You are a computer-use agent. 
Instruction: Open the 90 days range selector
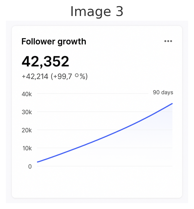coord(163,92)
